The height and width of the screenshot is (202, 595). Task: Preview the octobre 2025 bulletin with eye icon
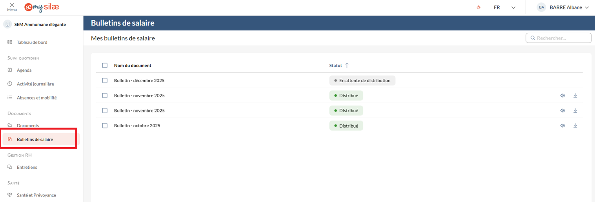[x=562, y=126]
